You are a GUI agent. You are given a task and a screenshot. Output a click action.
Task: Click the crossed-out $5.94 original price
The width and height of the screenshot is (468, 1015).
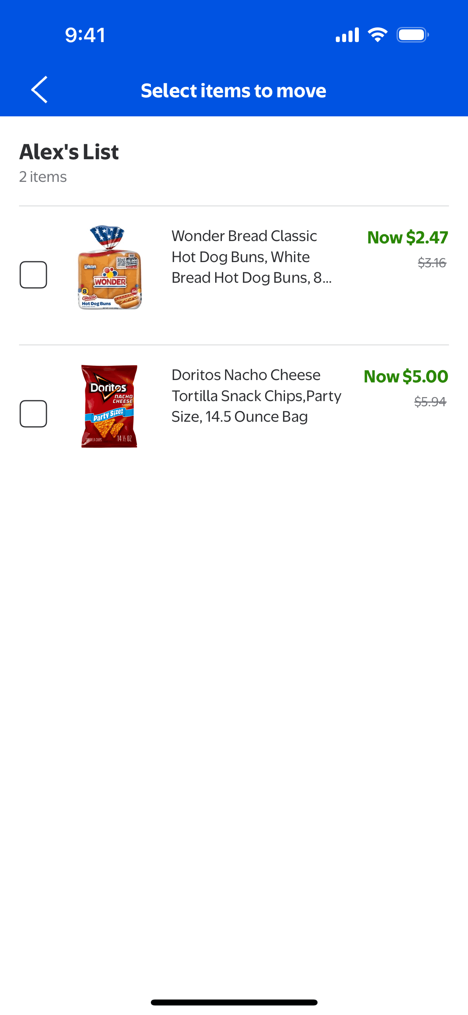click(430, 402)
